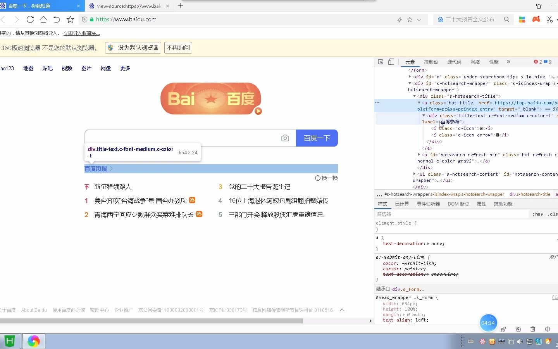
Task: Click 设为默认浏览器 button
Action: pyautogui.click(x=133, y=48)
